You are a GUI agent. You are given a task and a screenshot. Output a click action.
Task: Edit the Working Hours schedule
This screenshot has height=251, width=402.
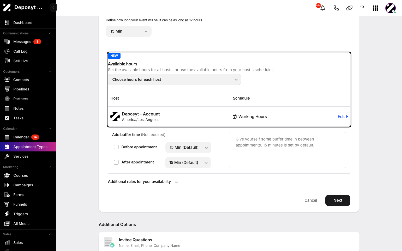[x=343, y=117]
